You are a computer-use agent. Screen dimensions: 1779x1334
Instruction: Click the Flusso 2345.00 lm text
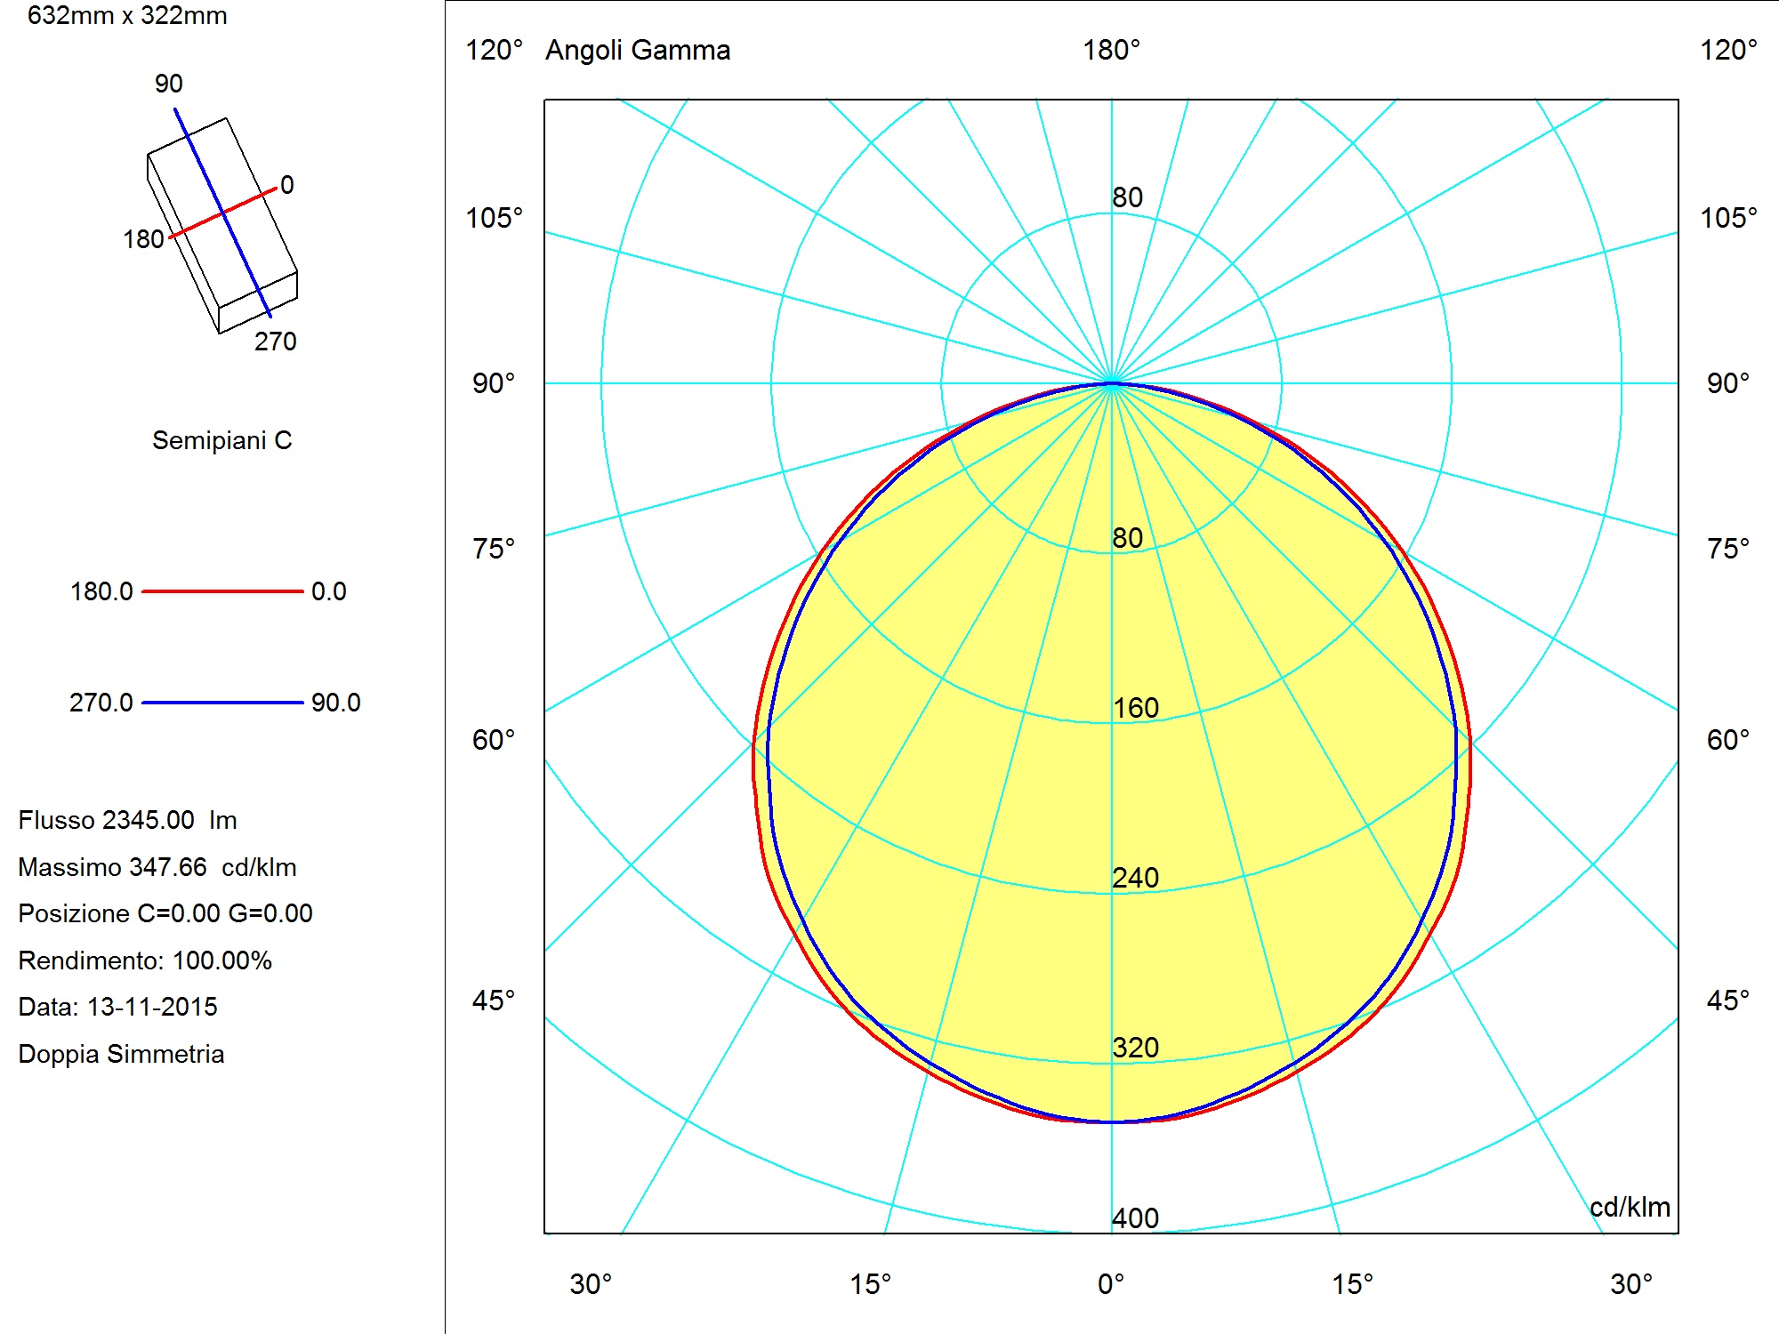pyautogui.click(x=127, y=820)
